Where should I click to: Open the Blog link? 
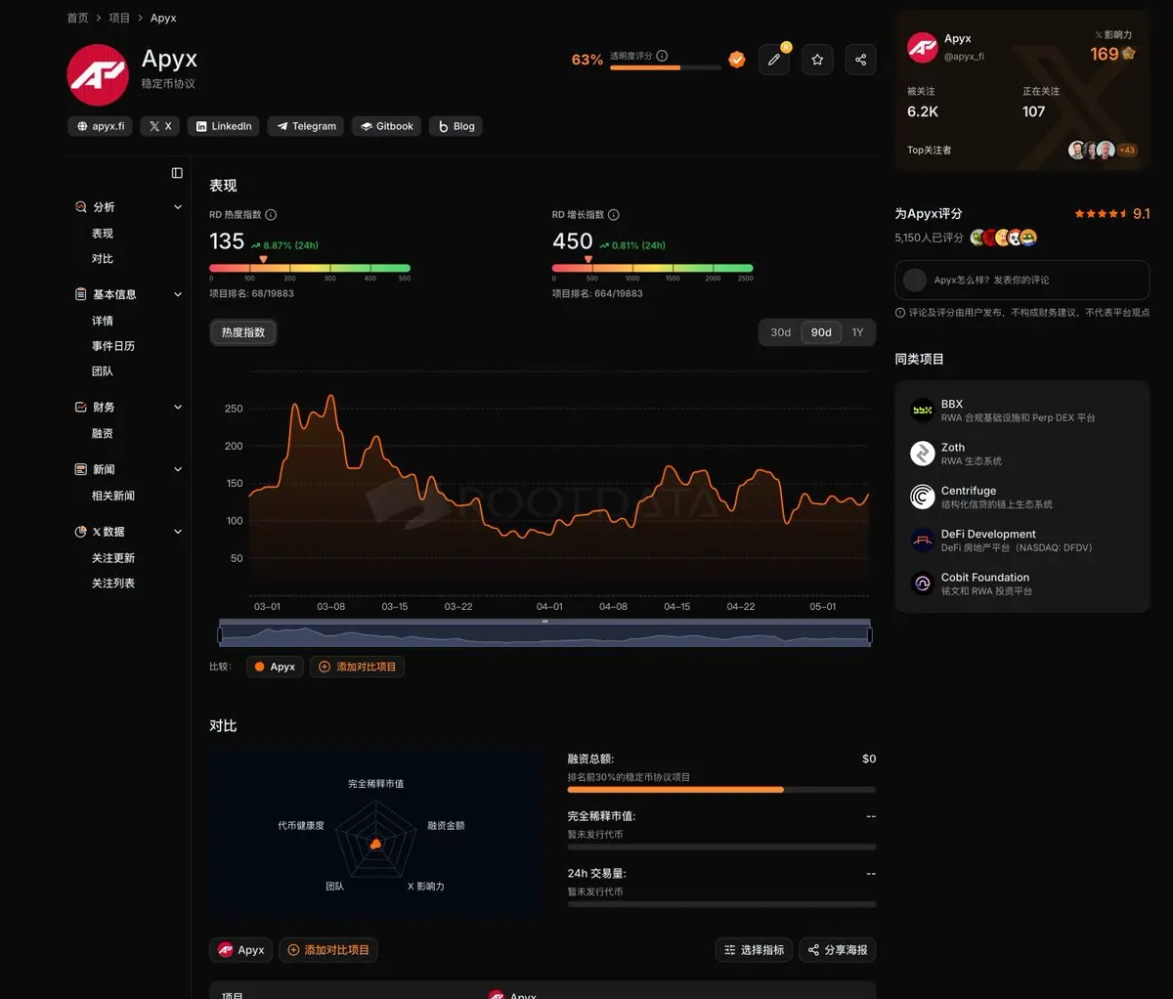coord(456,126)
